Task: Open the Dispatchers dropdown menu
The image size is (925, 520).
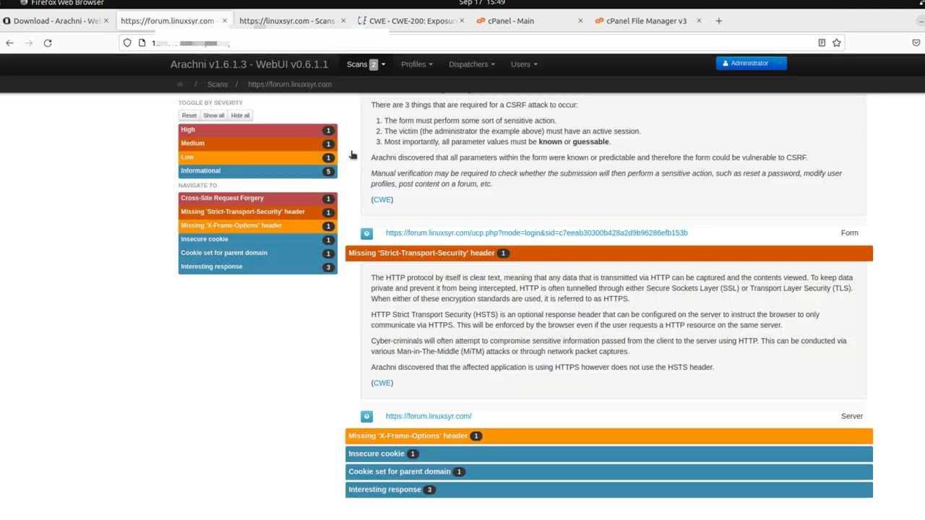Action: [x=472, y=64]
